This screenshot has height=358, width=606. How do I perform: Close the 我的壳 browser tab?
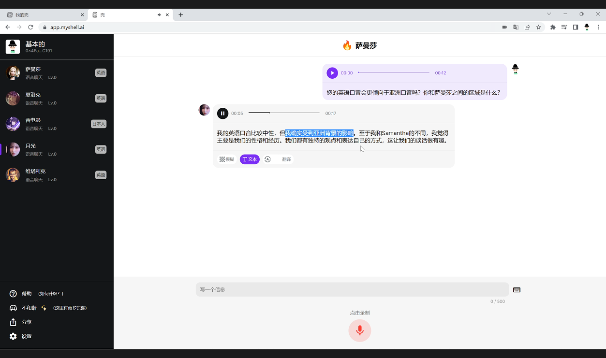pos(83,14)
